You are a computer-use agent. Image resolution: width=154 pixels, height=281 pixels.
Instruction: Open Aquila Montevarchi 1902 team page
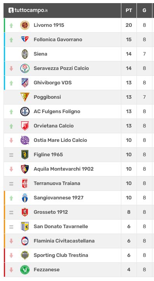tap(64, 169)
